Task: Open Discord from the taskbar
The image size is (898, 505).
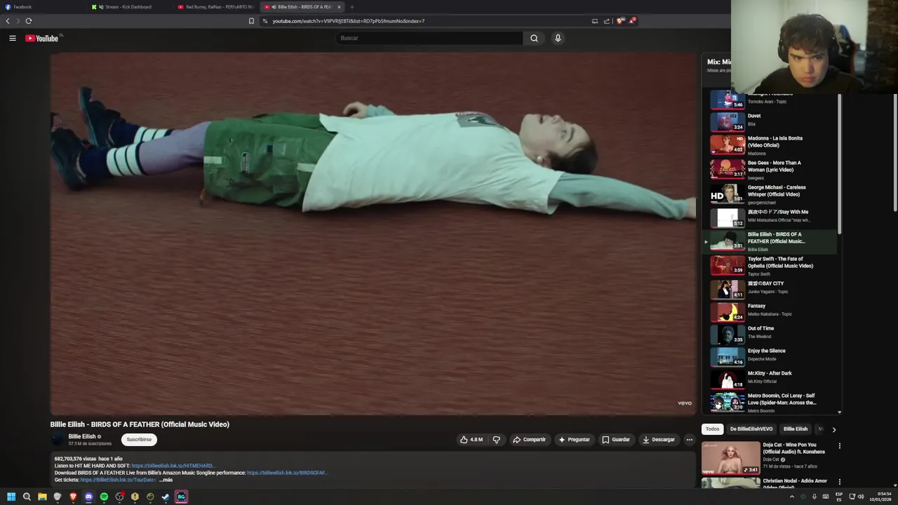Action: tap(88, 497)
